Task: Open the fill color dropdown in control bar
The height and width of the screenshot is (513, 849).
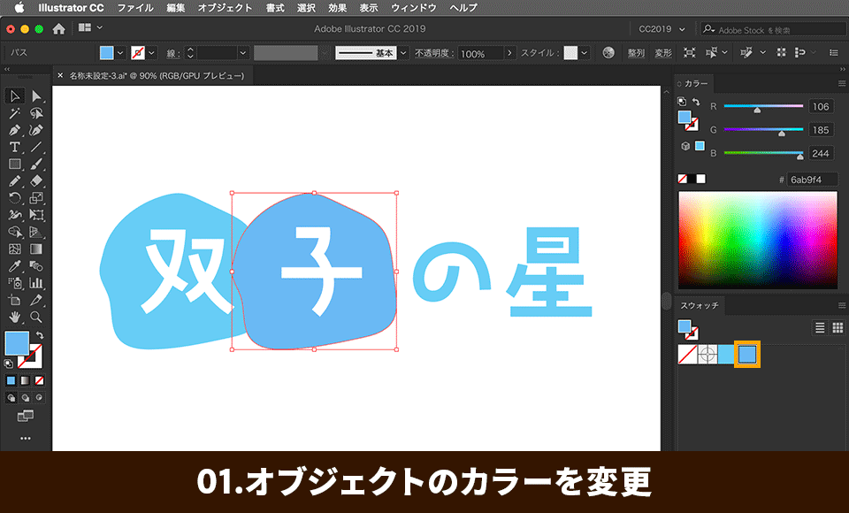Action: click(x=120, y=53)
